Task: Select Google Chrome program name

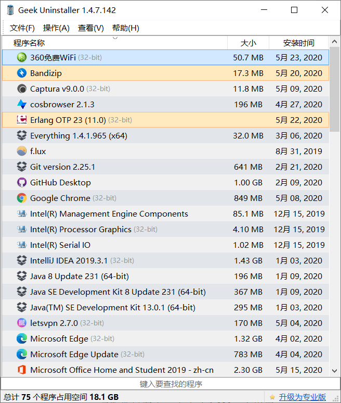Action: point(60,198)
